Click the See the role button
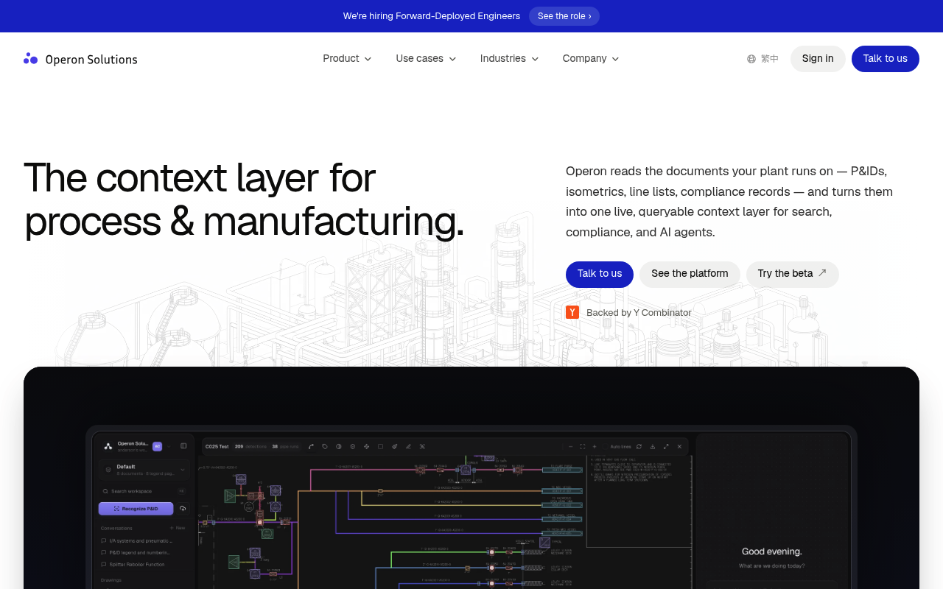943x589 pixels. point(564,16)
